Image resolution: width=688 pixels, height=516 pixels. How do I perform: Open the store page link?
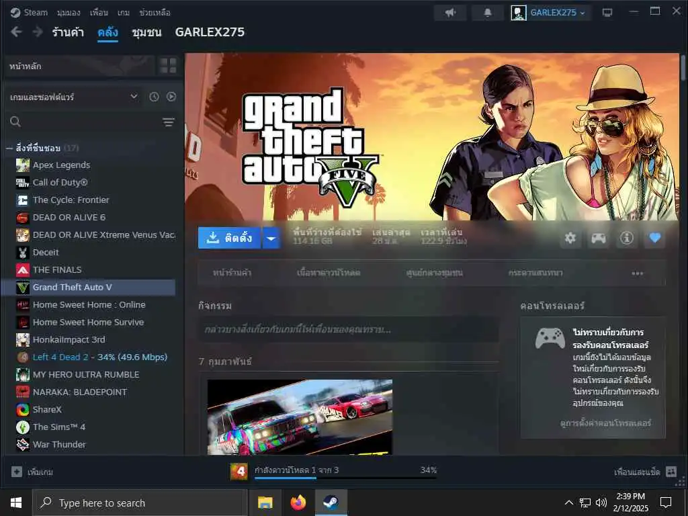point(232,273)
